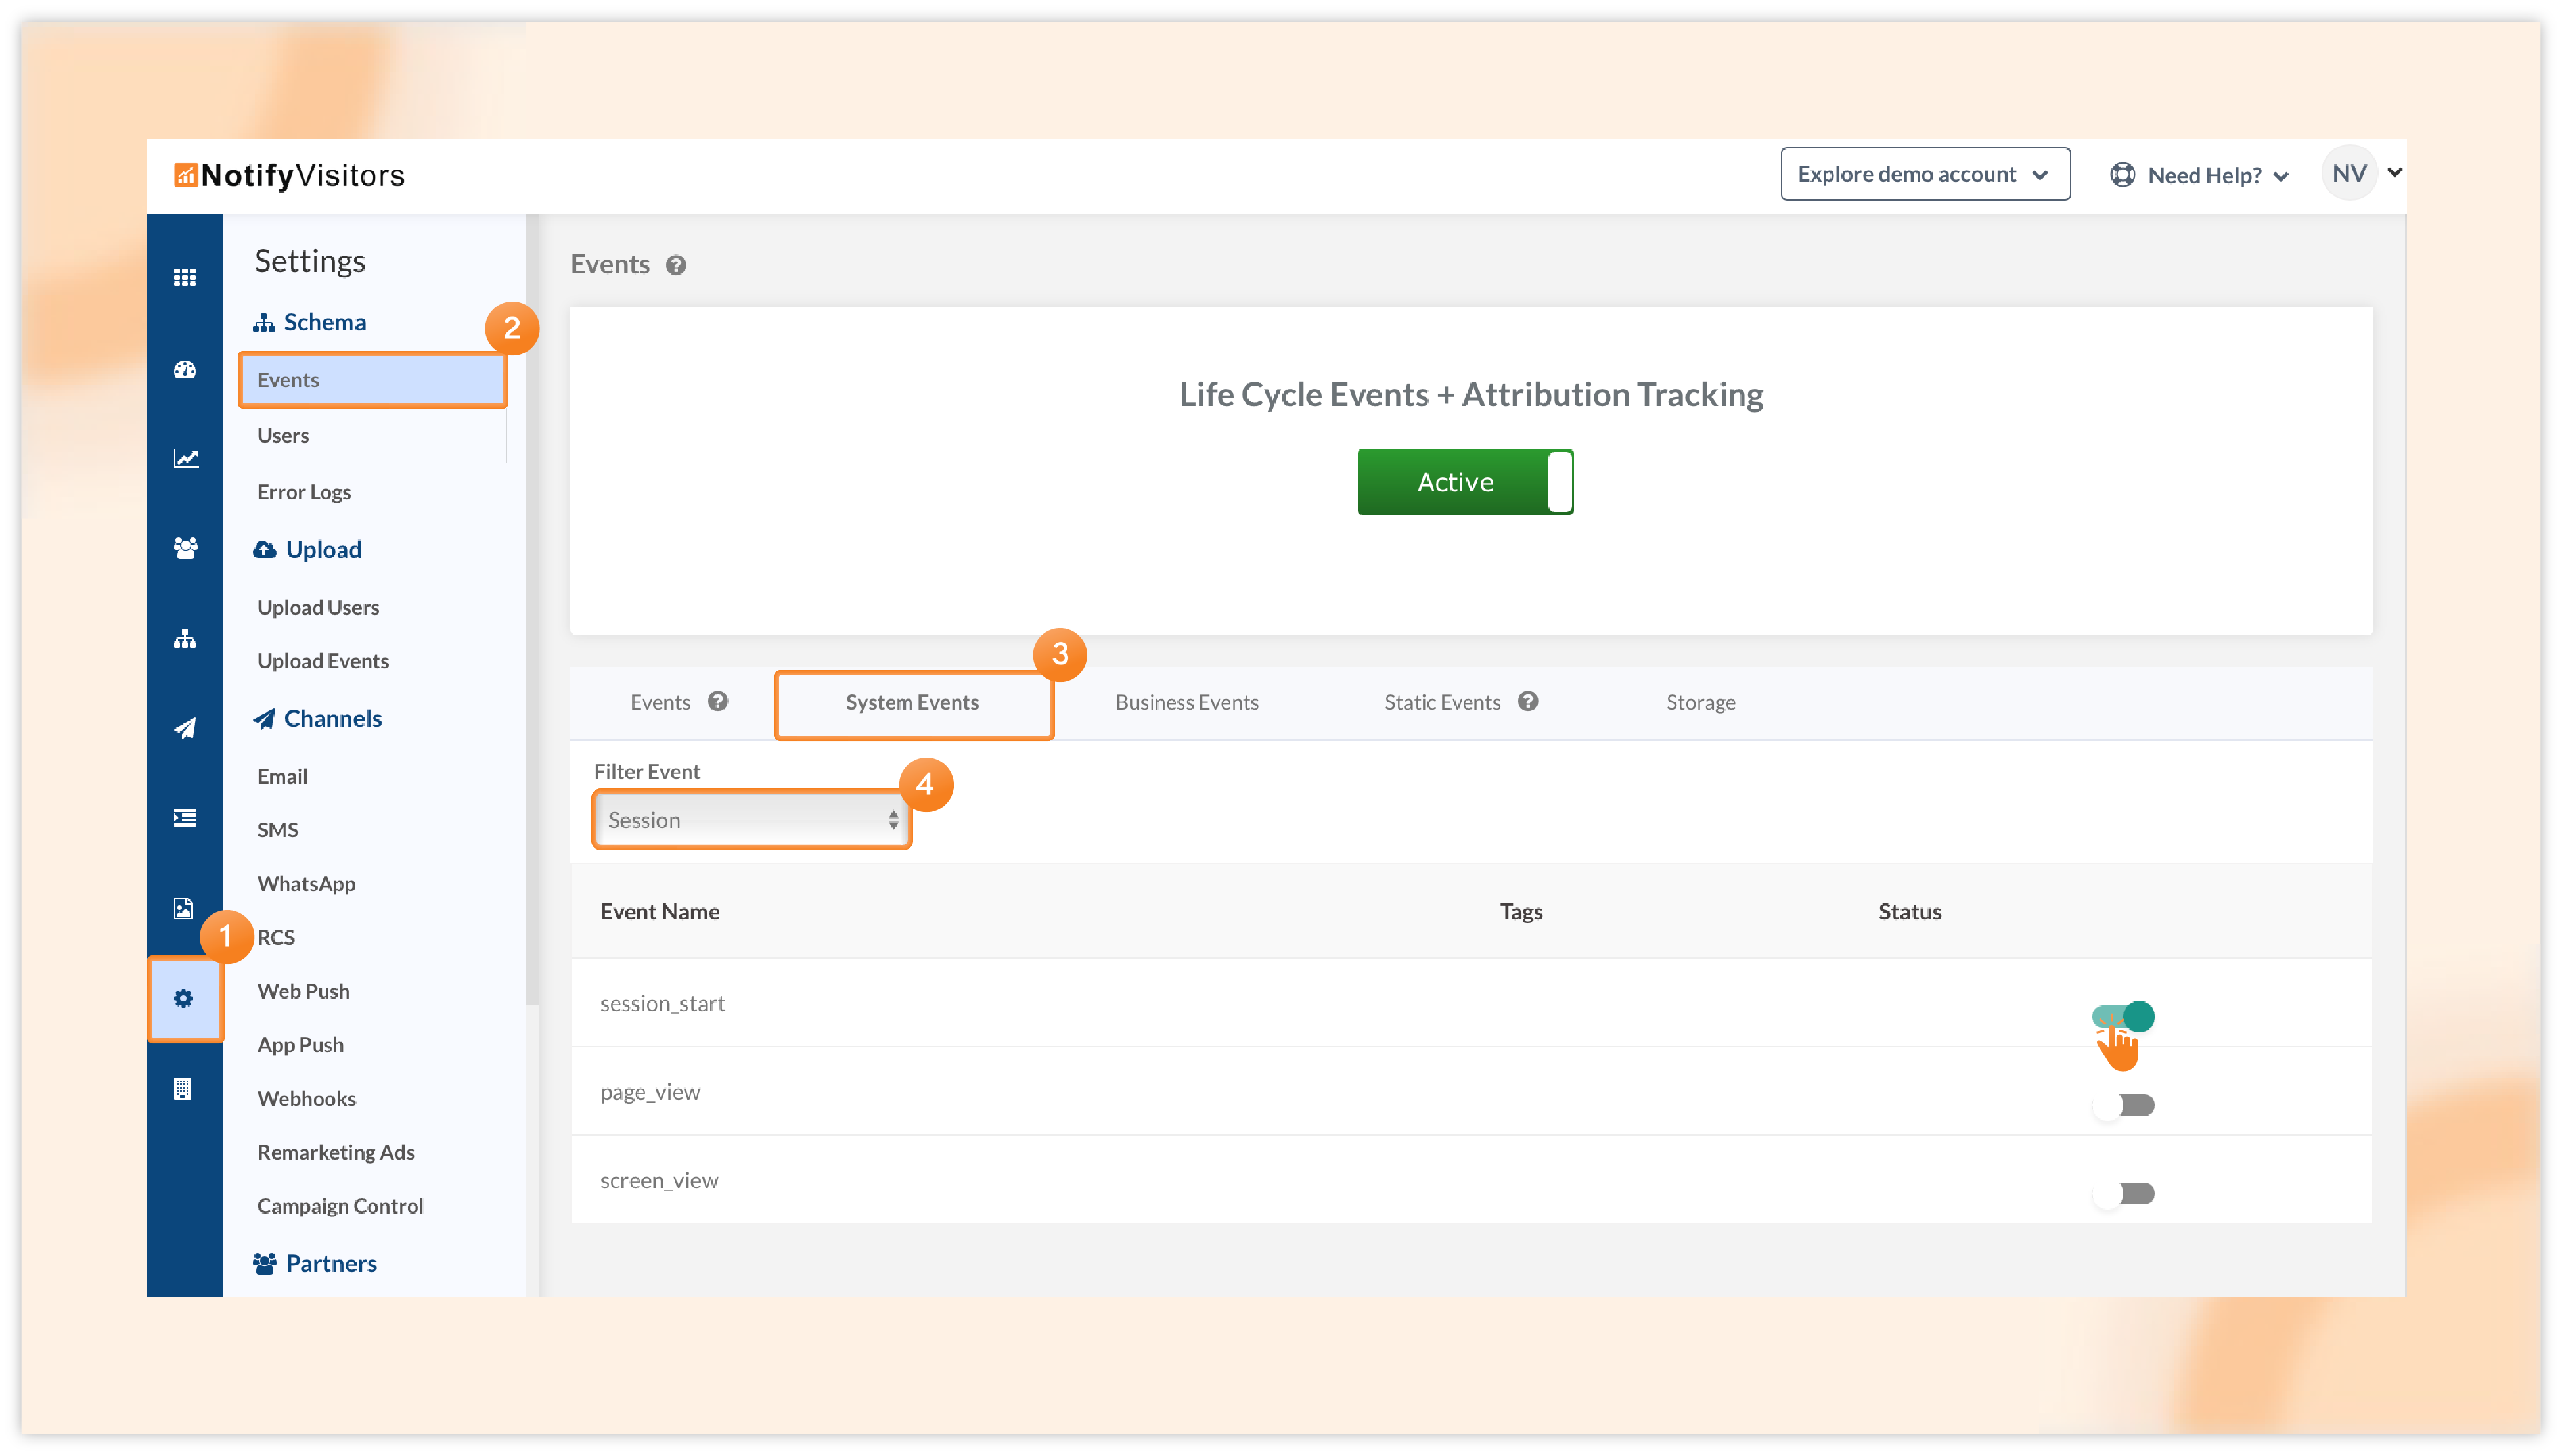The width and height of the screenshot is (2562, 1456).
Task: Open the settings gear sidebar icon
Action: pos(184,998)
